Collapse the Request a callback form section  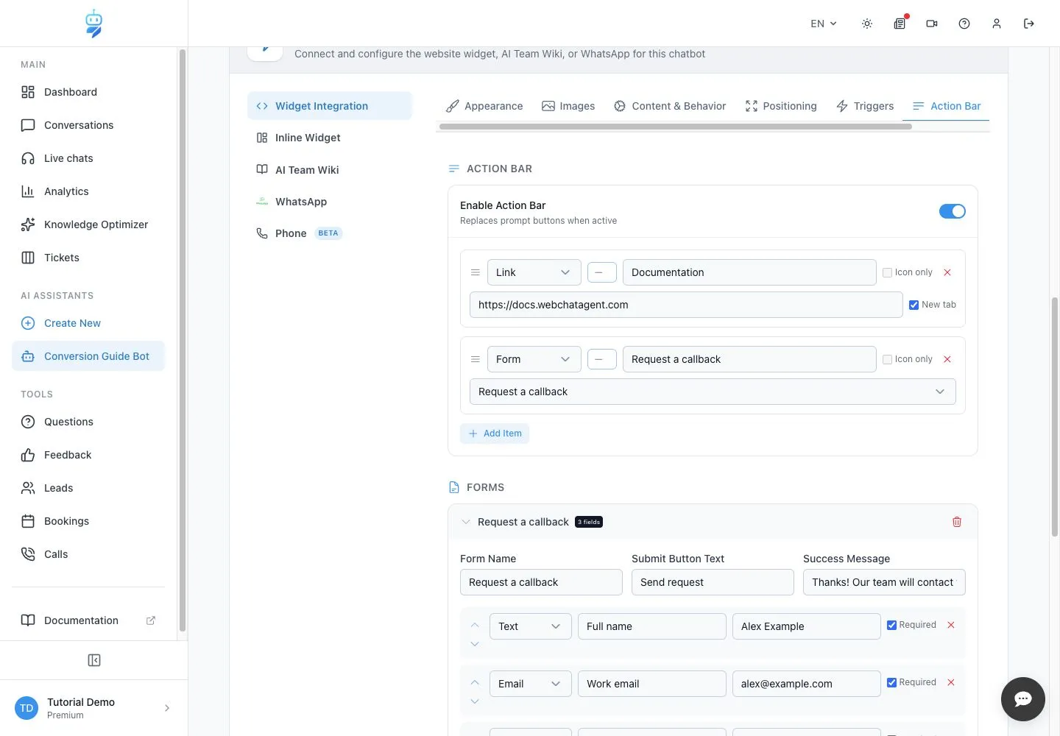coord(466,522)
